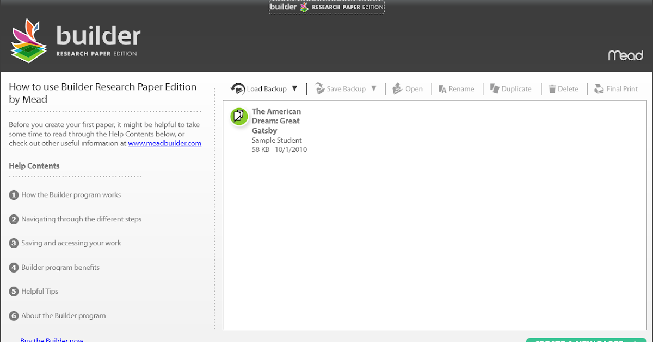Click the number 3 help bullet

(x=14, y=243)
